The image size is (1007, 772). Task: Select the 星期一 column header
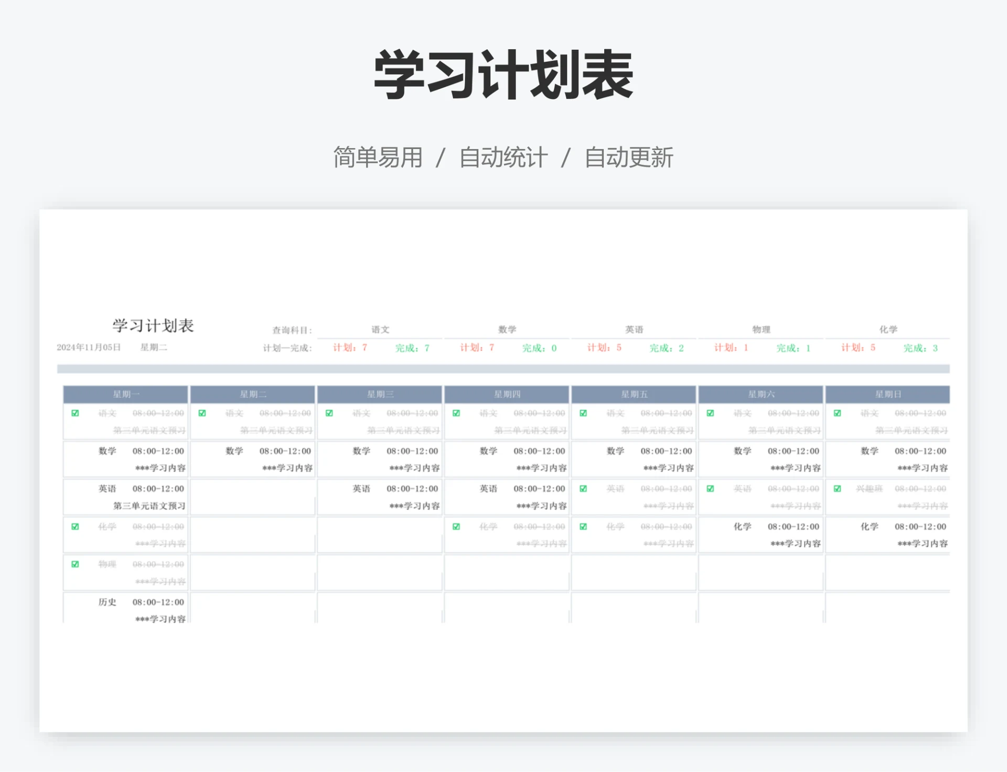(126, 394)
